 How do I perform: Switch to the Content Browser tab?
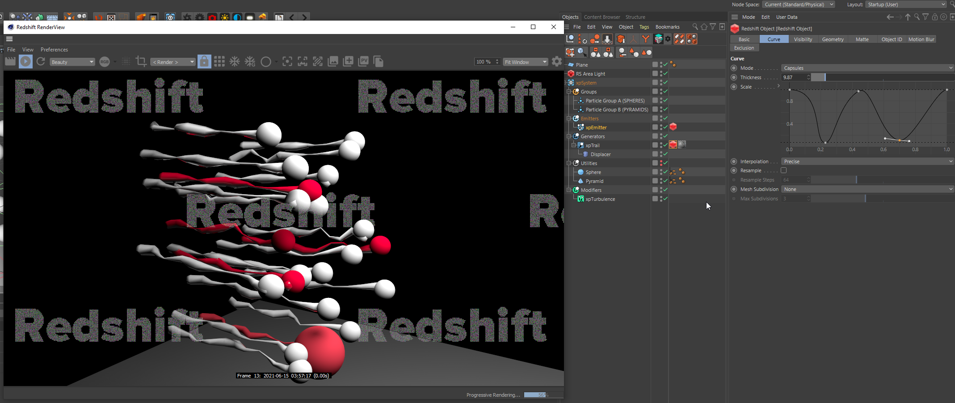[x=602, y=17]
